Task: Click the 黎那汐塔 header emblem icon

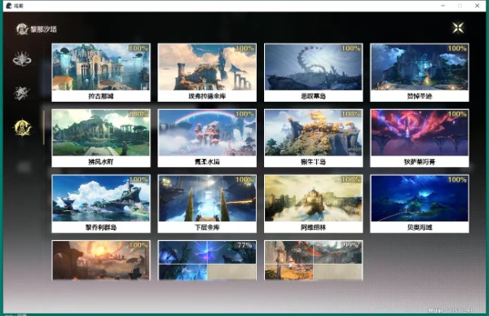Action: [22, 29]
